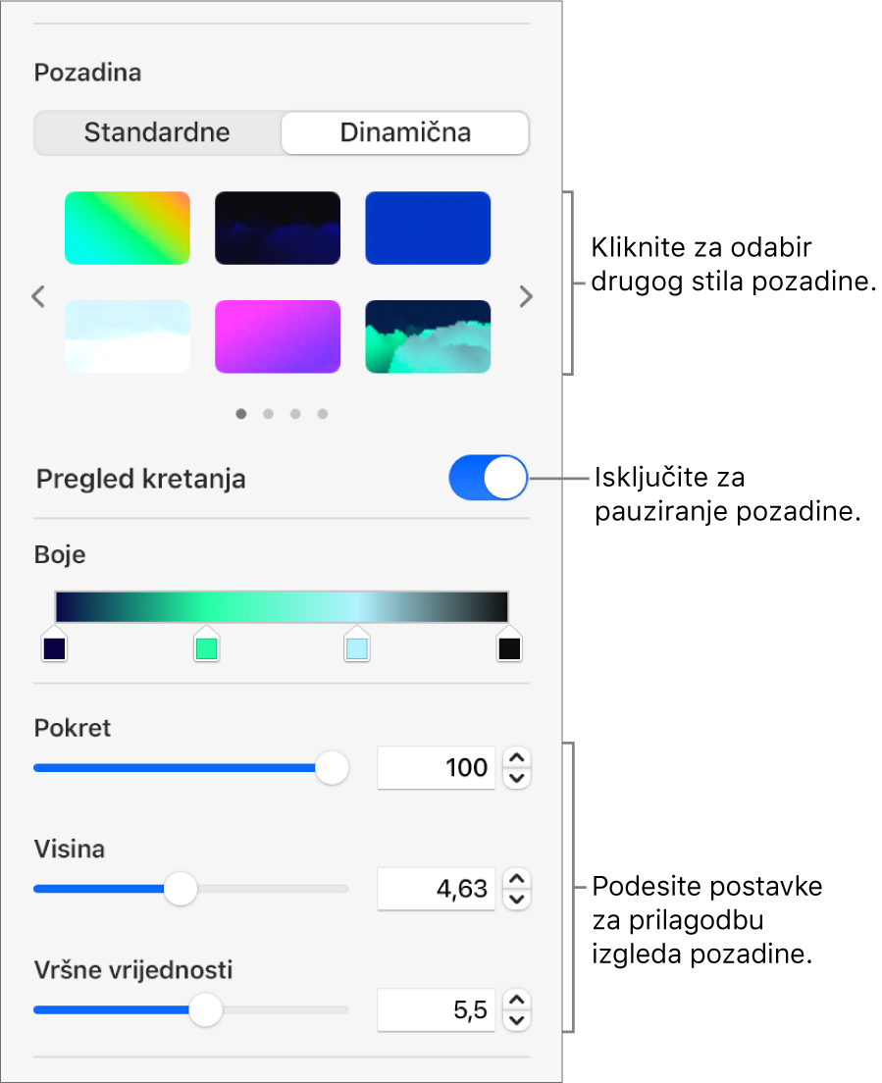This screenshot has width=882, height=1083.
Task: Open the light blue color stop
Action: (x=356, y=644)
